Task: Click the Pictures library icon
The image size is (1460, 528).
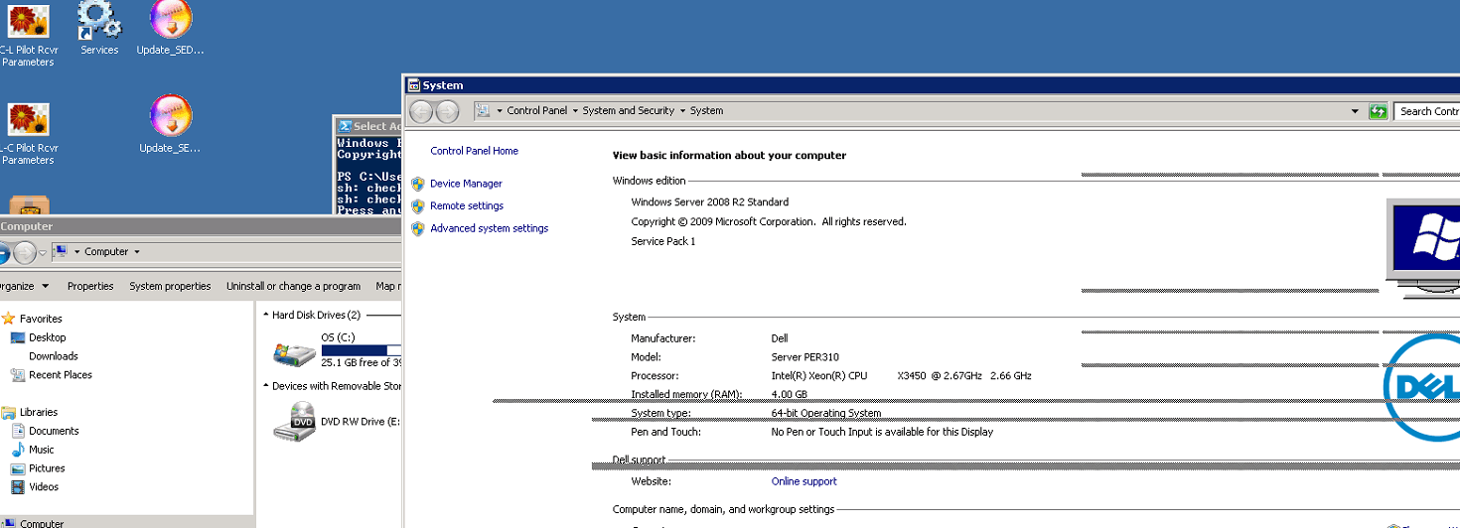Action: coord(18,468)
